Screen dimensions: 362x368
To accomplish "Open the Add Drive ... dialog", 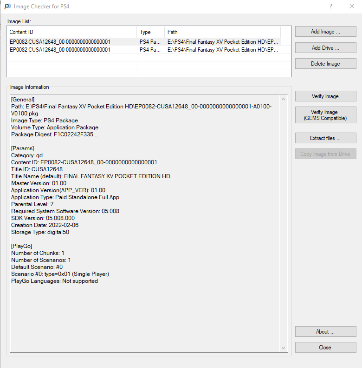I will tap(325, 47).
